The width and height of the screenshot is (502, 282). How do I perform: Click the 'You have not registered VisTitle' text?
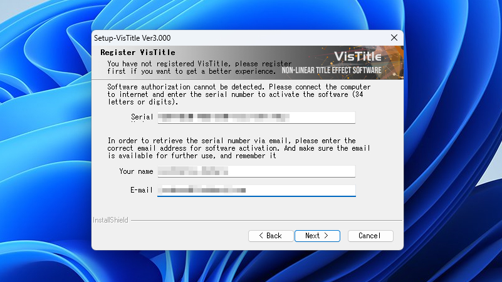199,68
